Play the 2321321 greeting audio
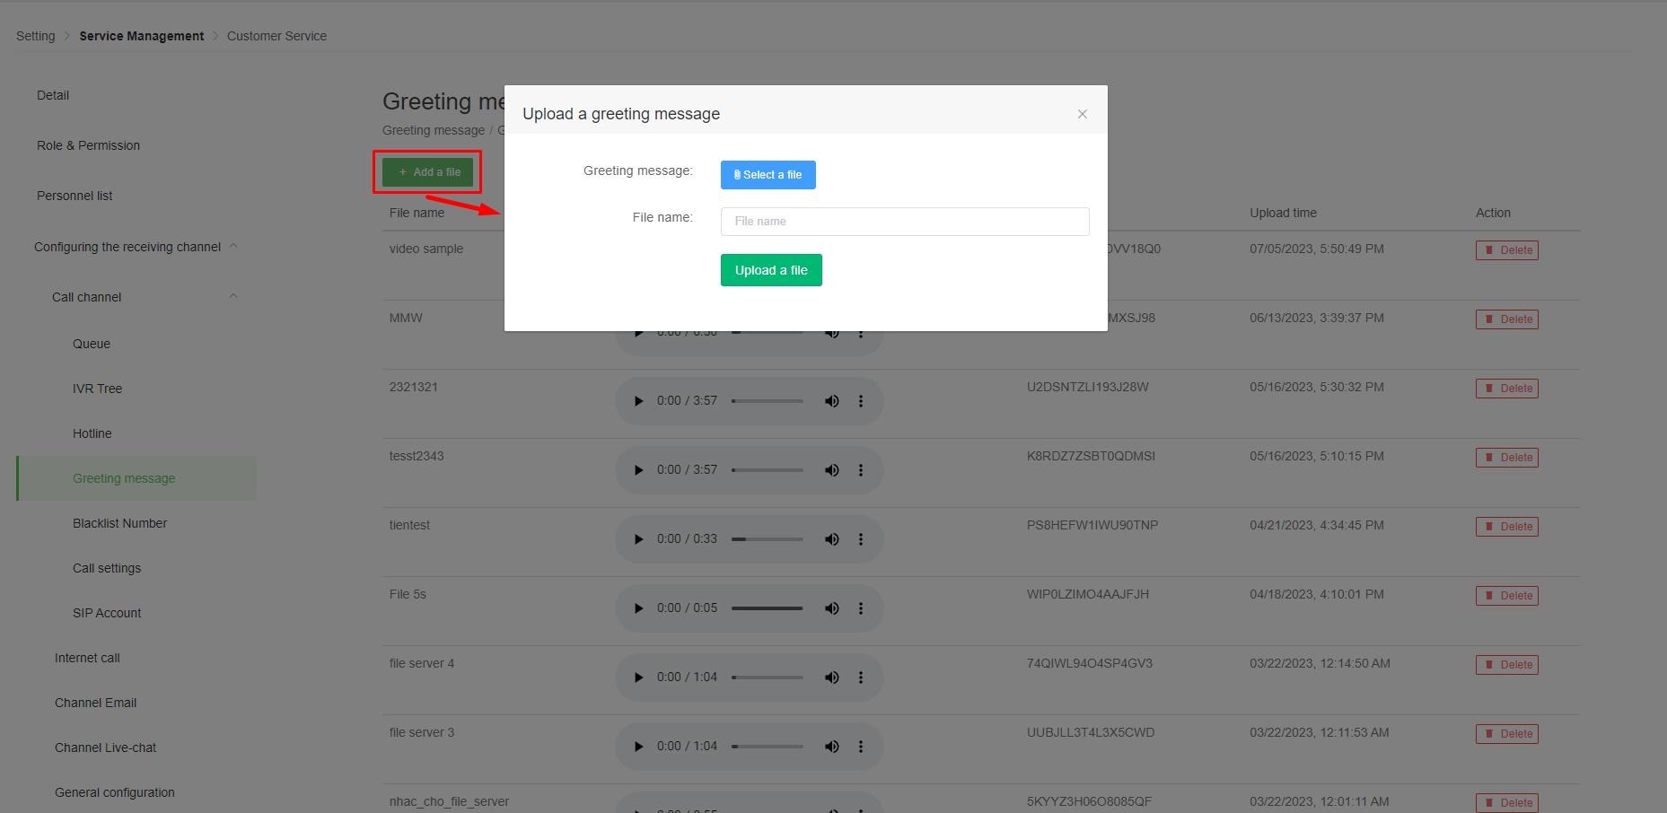This screenshot has height=813, width=1667. (x=638, y=401)
